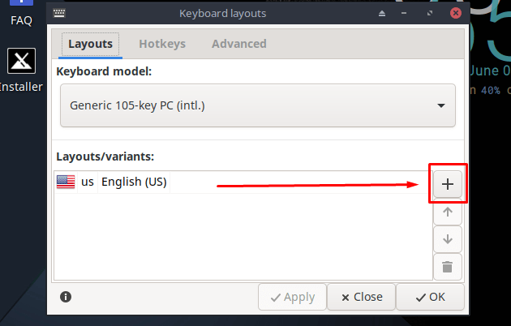Screen dimensions: 511x326
Task: Move selected layout down with arrow
Action: tap(448, 239)
